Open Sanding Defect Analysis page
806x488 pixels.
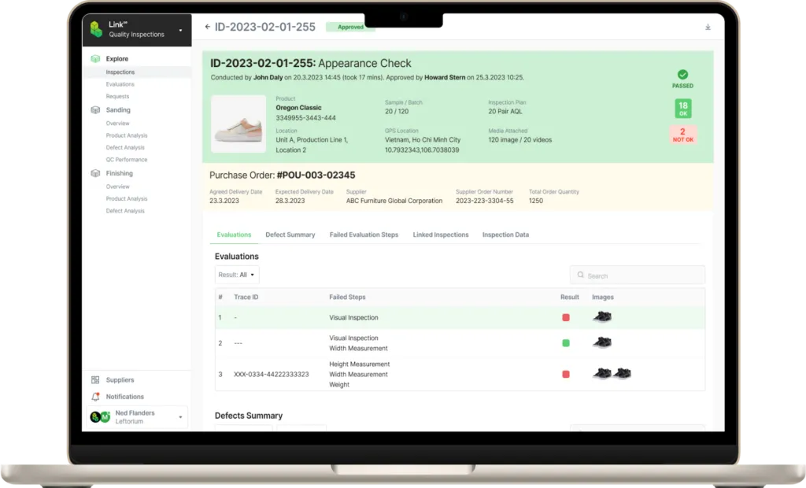click(x=125, y=148)
